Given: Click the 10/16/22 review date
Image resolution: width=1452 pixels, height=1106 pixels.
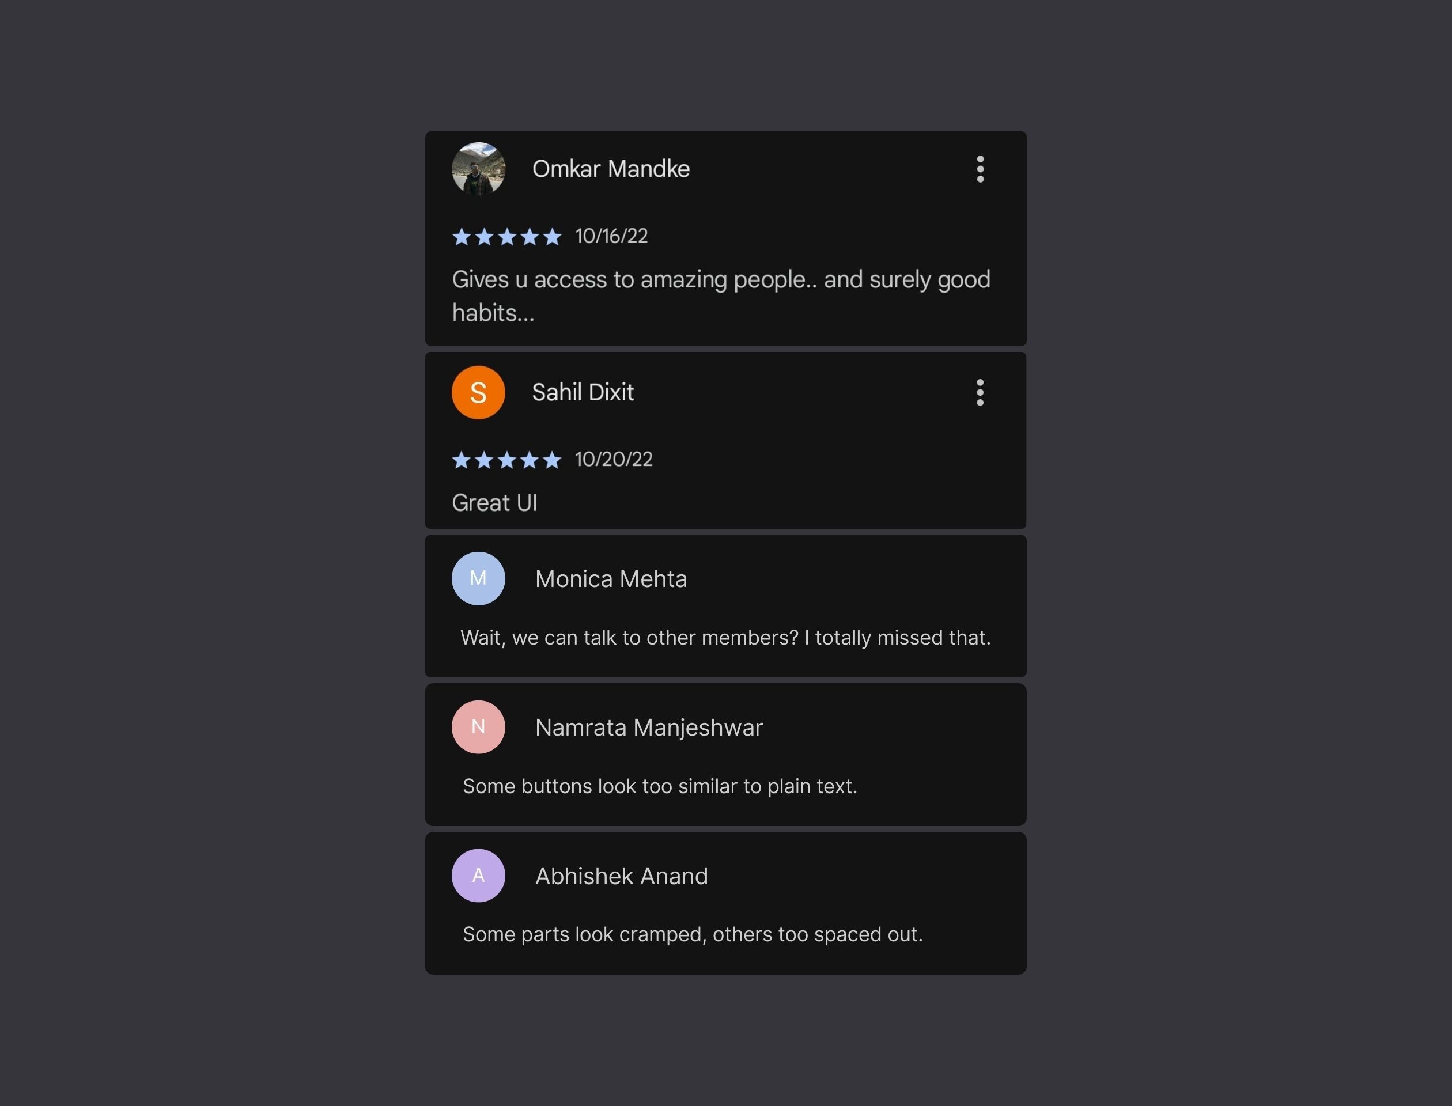Looking at the screenshot, I should pyautogui.click(x=611, y=236).
